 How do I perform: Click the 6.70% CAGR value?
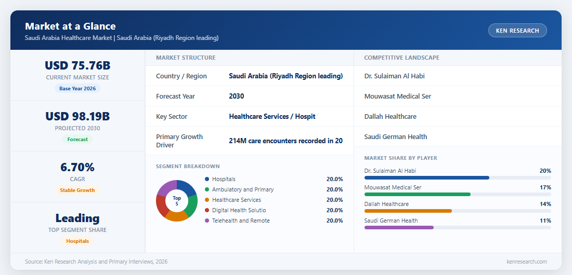point(77,167)
